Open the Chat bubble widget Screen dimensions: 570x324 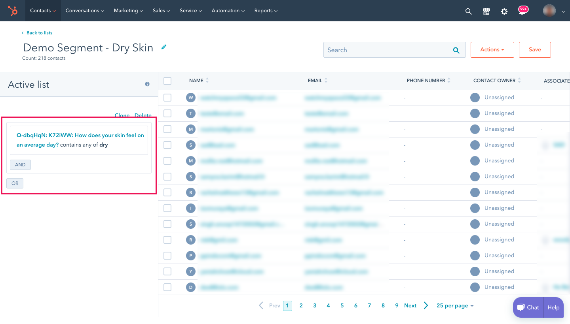[x=528, y=307]
